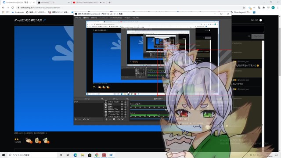Open Microsoft Edge from the taskbar
281x158 pixels.
[x=75, y=155]
